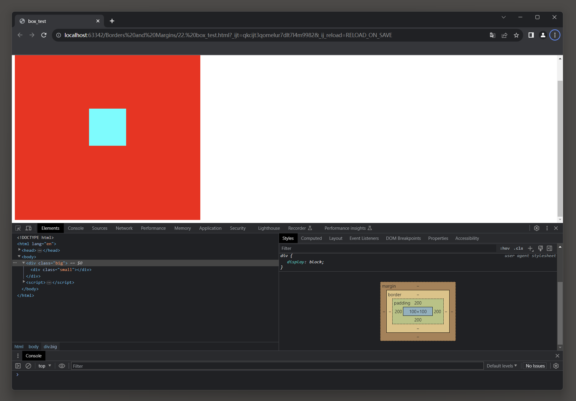
Task: Open the Google Translate page icon
Action: point(493,35)
